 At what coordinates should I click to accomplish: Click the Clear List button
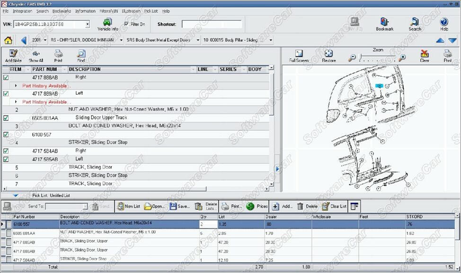click(x=334, y=206)
